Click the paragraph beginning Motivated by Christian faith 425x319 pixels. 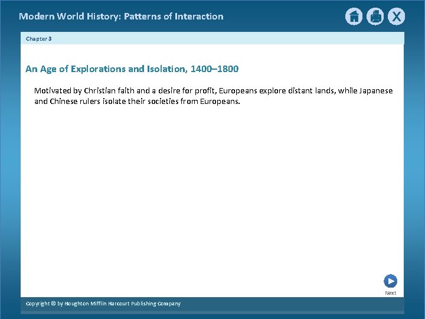[x=213, y=96]
